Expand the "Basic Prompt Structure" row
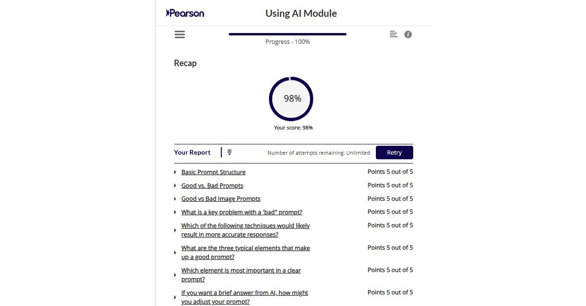Screen dimensions: 586x306 (x=176, y=172)
